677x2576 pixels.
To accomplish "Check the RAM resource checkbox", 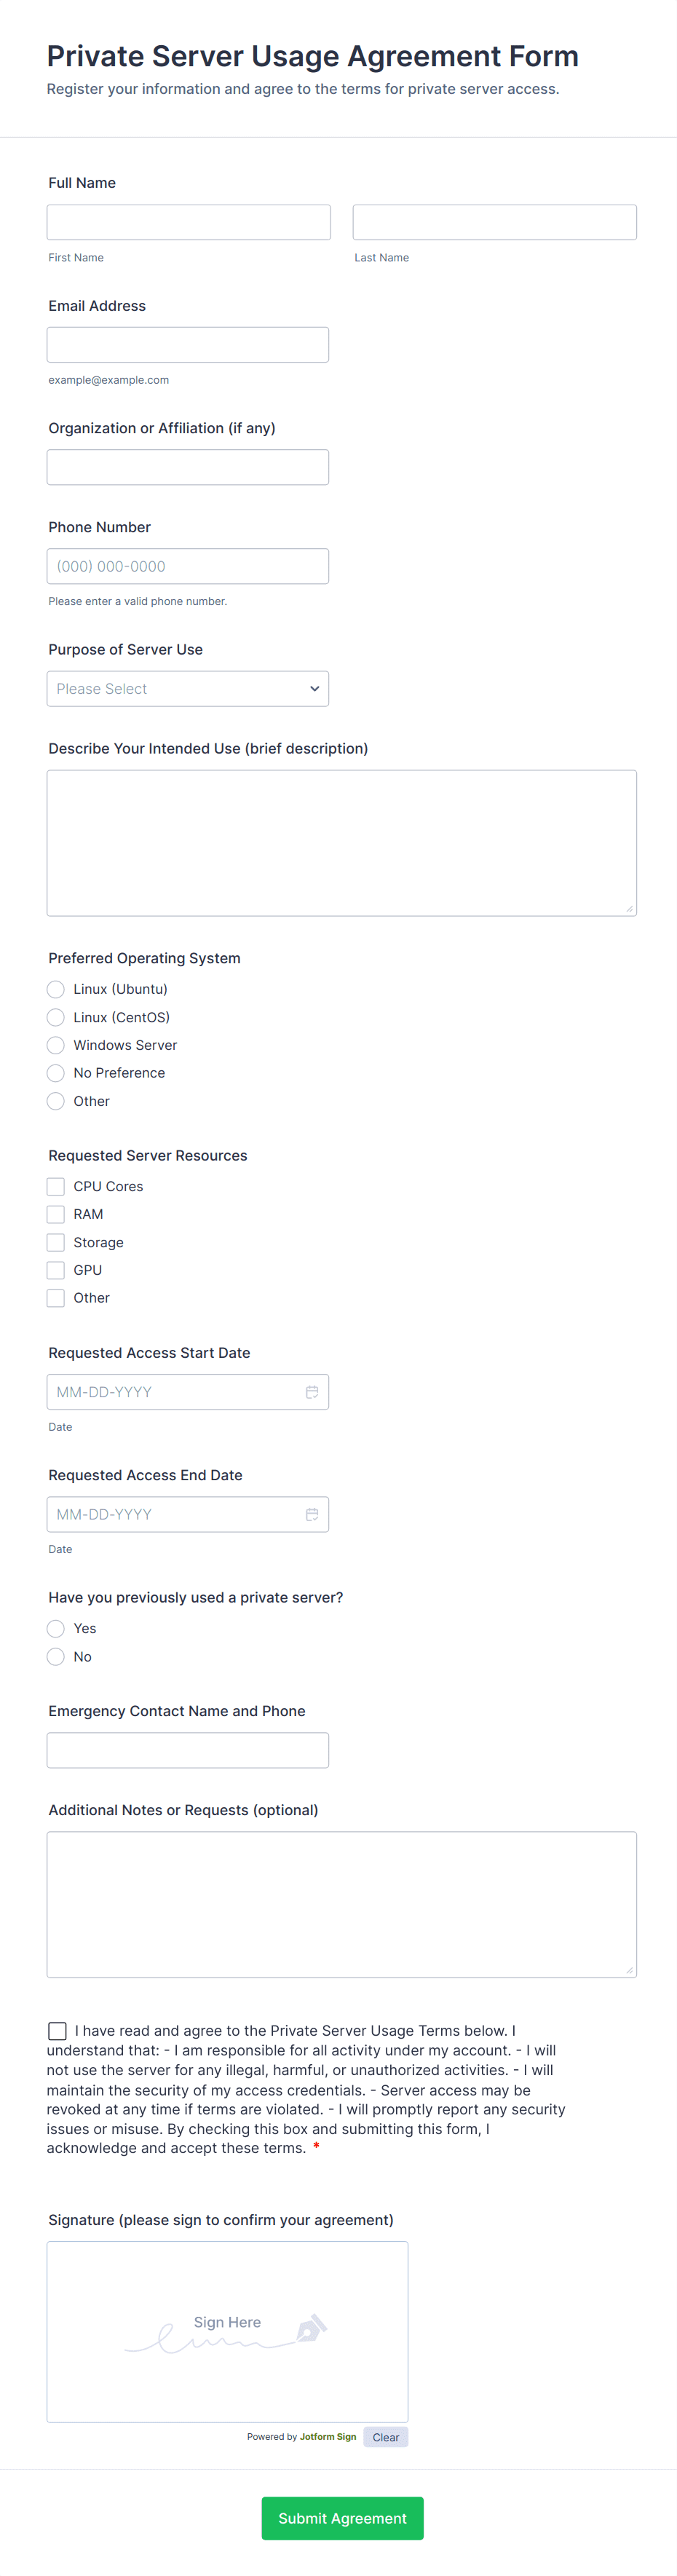I will coord(56,1214).
